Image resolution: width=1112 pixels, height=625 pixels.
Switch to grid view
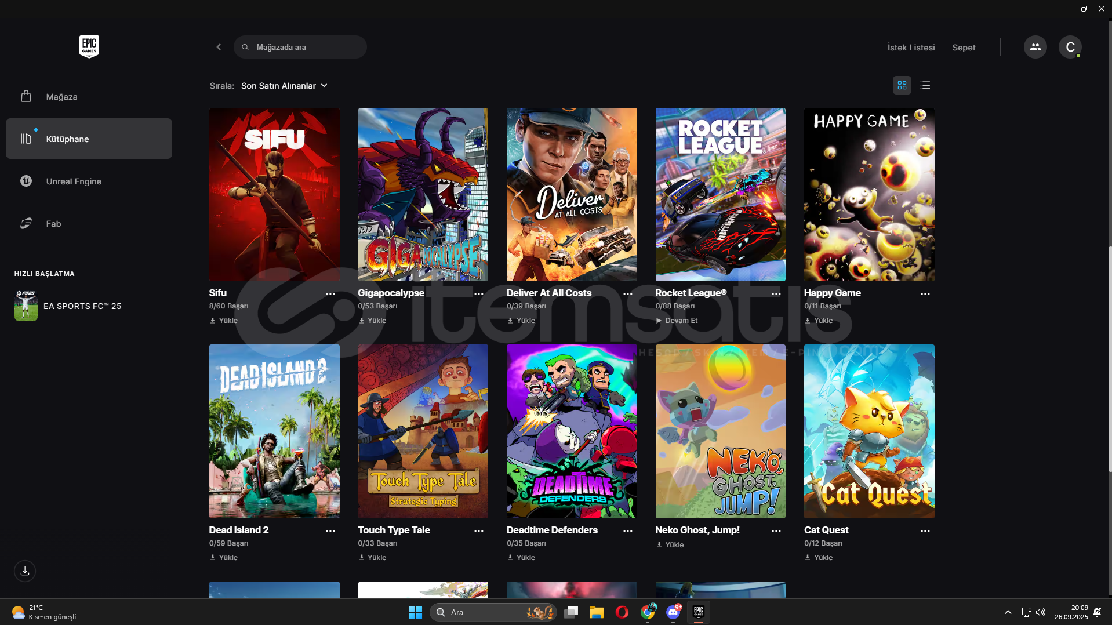point(902,85)
